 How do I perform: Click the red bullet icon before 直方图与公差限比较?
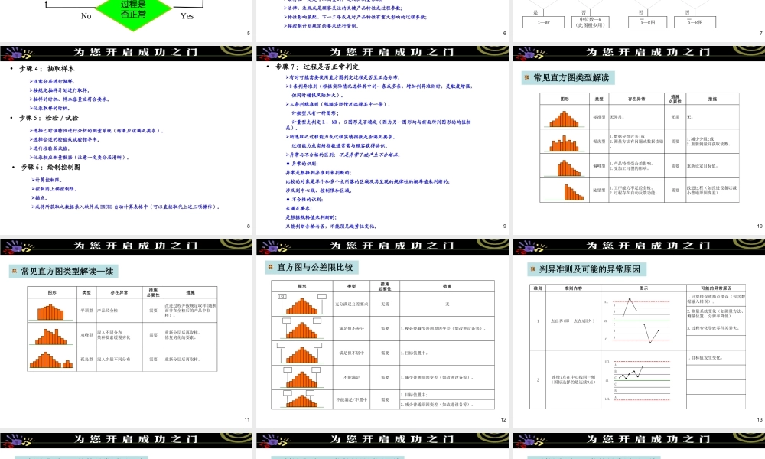[270, 269]
